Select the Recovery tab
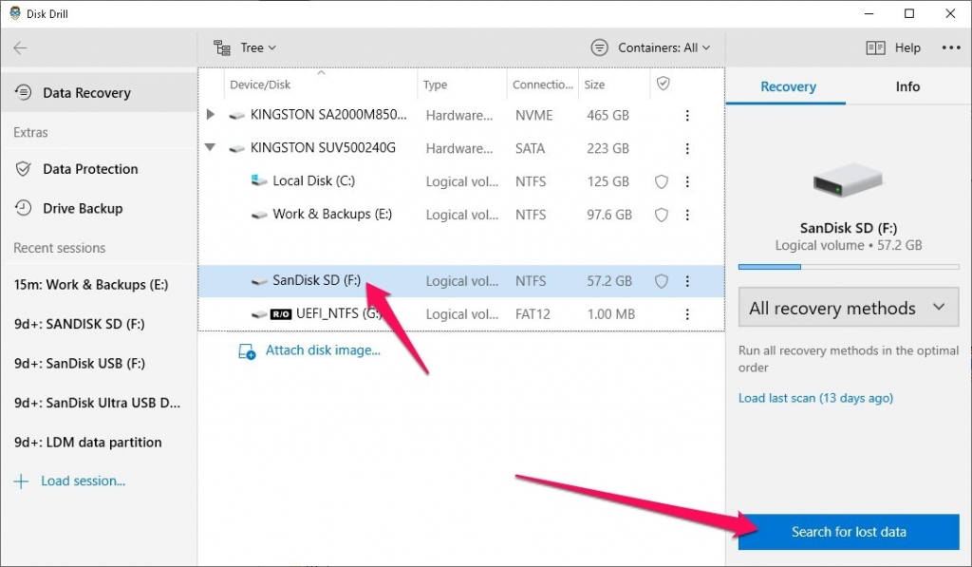This screenshot has width=972, height=567. (786, 85)
